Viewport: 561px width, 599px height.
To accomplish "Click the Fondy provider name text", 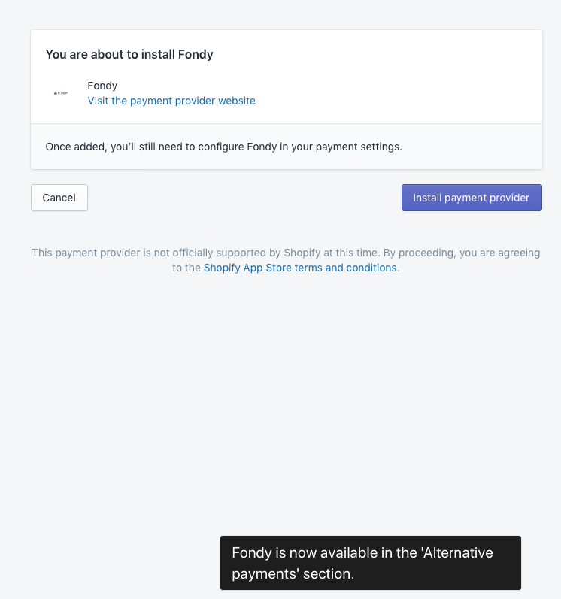I will (102, 86).
